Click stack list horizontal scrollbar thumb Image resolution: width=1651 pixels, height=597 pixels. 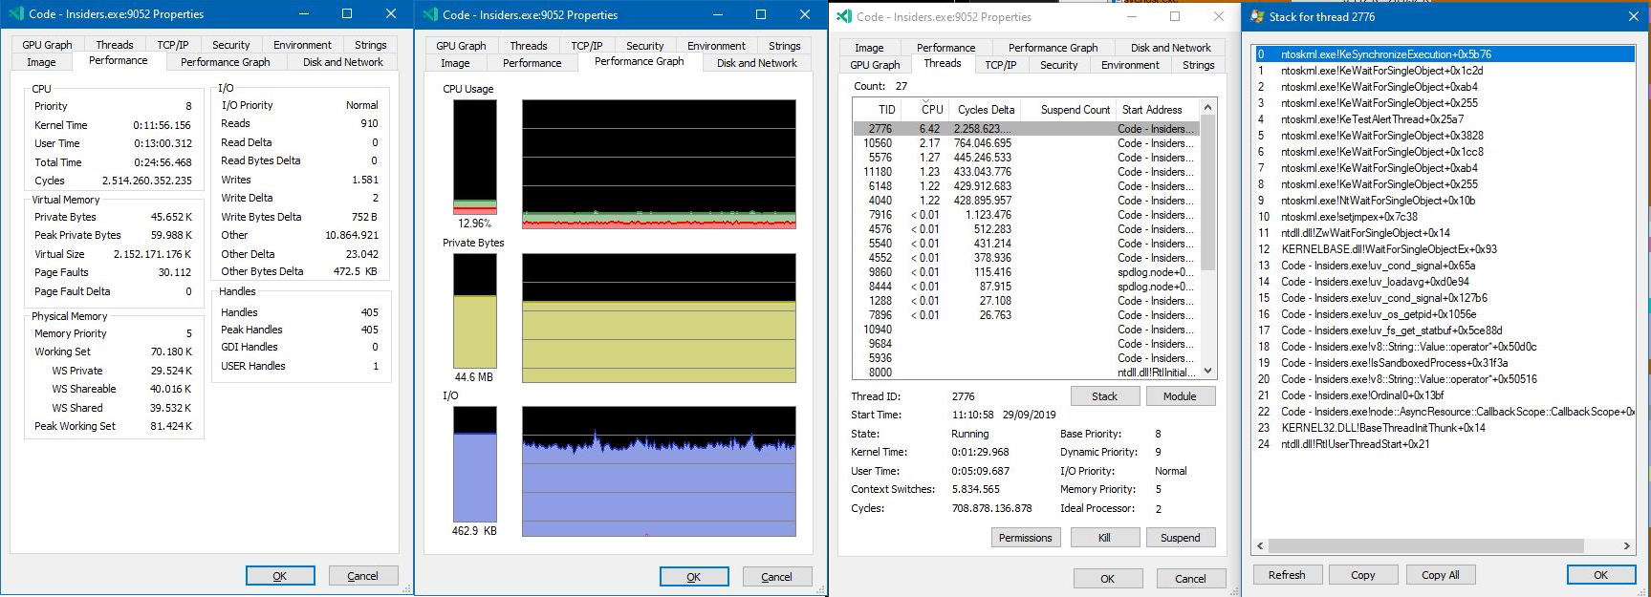(x=1426, y=546)
